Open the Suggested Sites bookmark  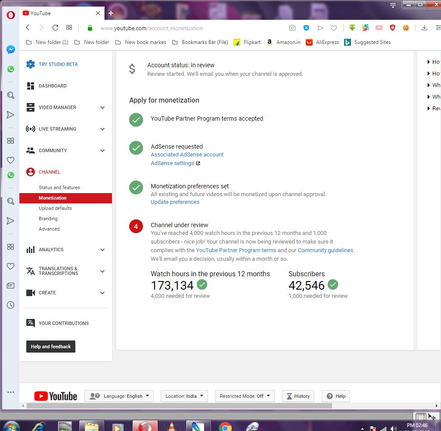point(368,42)
